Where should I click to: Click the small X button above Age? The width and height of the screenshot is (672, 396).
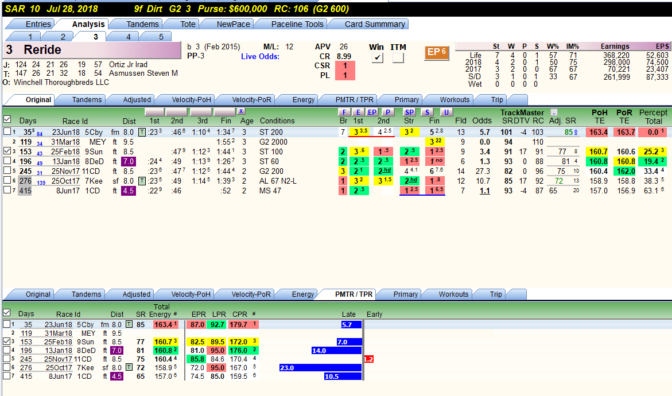[x=241, y=111]
